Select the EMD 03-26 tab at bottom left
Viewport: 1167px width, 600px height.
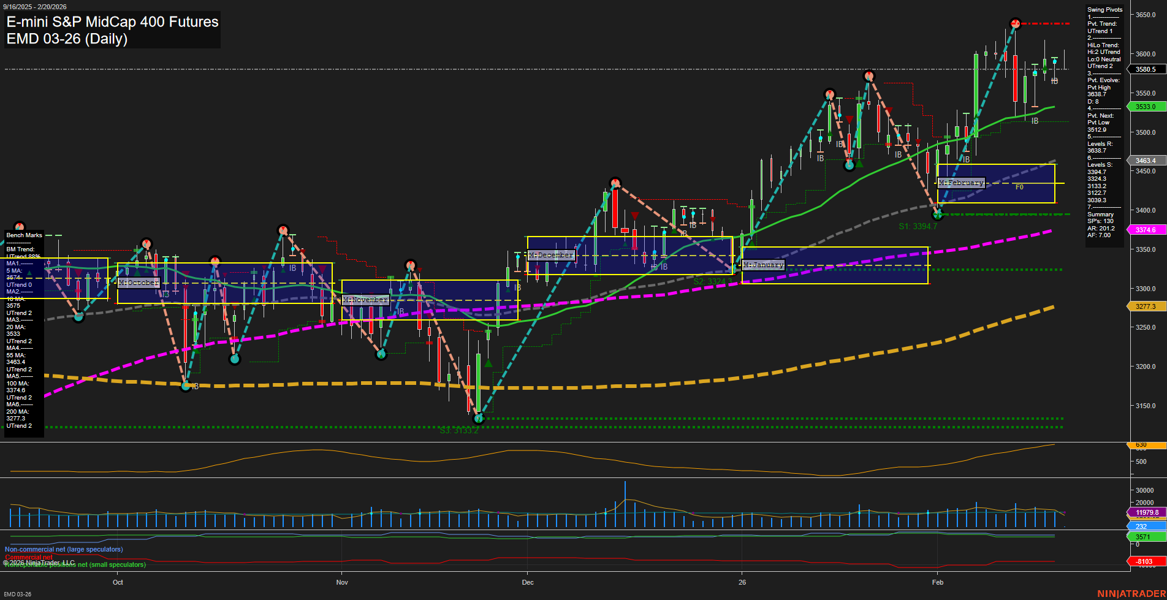coord(18,593)
